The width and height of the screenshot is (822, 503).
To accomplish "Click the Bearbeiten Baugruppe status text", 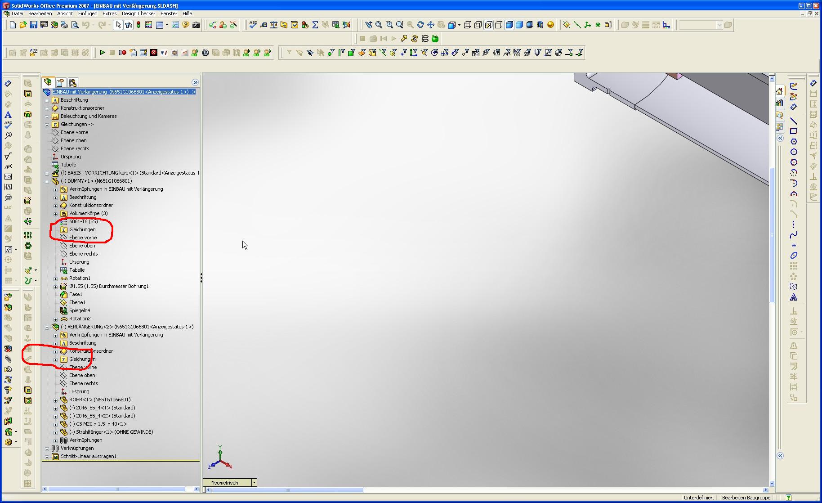I will coord(746,498).
